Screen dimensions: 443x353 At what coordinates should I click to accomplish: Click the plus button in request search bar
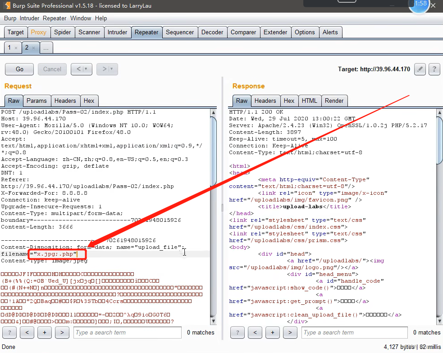(45, 332)
